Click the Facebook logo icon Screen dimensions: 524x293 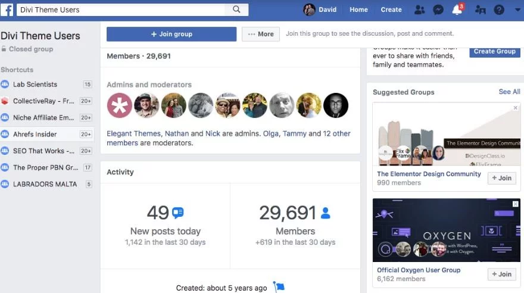click(x=7, y=10)
